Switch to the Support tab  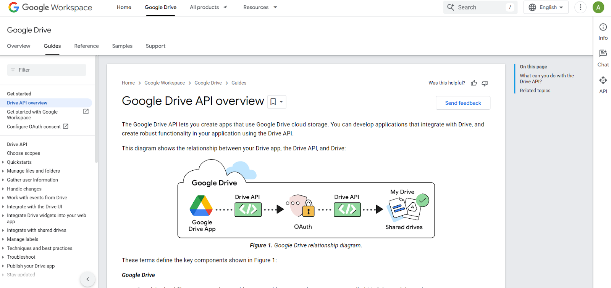(155, 46)
